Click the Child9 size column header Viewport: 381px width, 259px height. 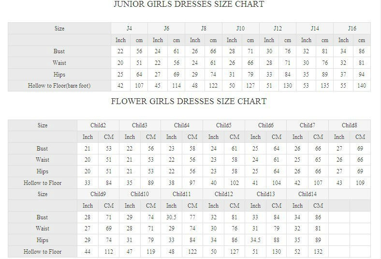coord(98,194)
